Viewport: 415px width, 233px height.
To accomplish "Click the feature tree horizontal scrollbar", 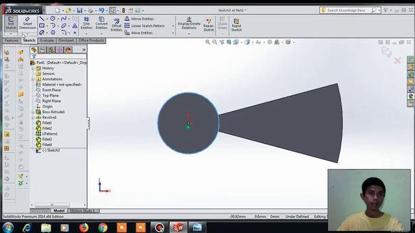I will point(53,205).
